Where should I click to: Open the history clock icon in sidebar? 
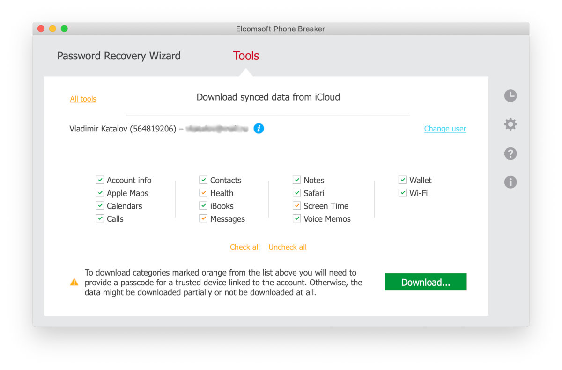[510, 95]
